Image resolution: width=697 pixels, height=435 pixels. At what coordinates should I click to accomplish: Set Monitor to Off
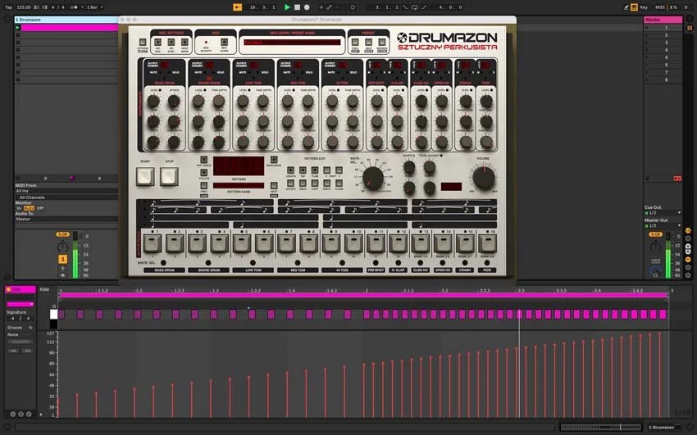pos(40,208)
